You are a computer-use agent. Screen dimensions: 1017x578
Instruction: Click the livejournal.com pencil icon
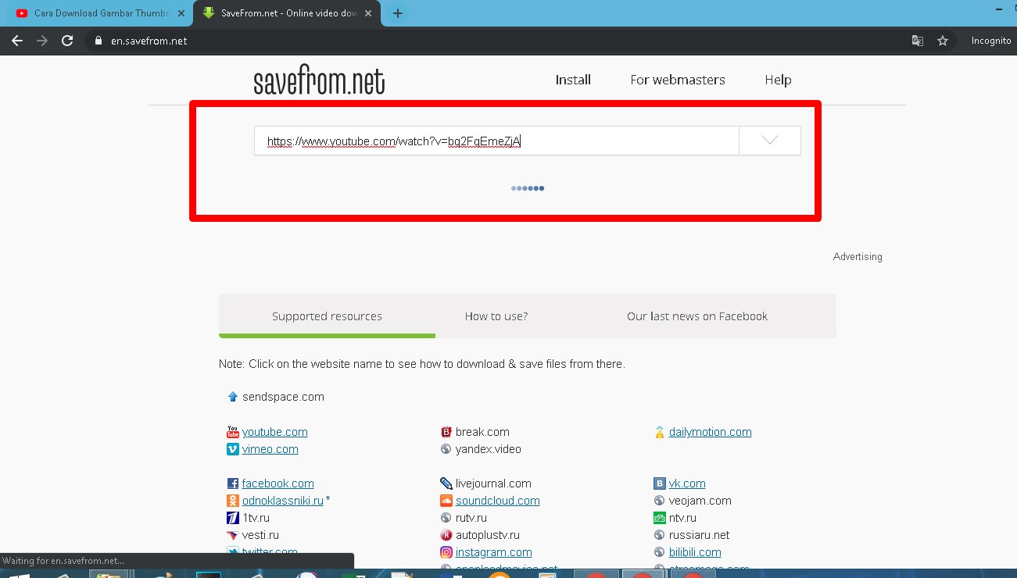coord(446,483)
